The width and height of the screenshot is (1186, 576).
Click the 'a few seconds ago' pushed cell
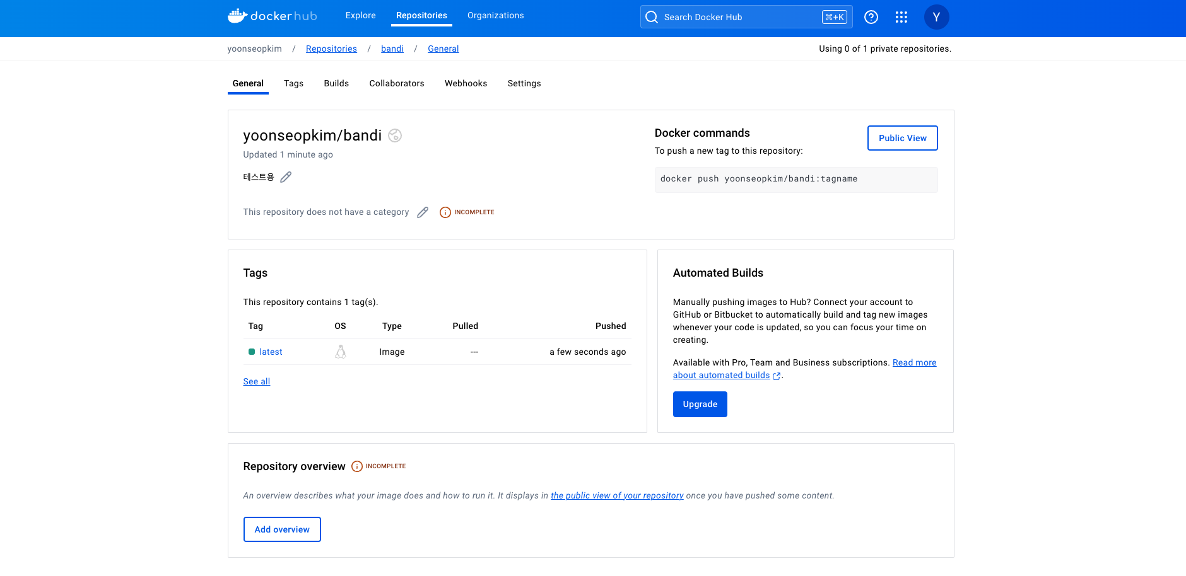(588, 352)
